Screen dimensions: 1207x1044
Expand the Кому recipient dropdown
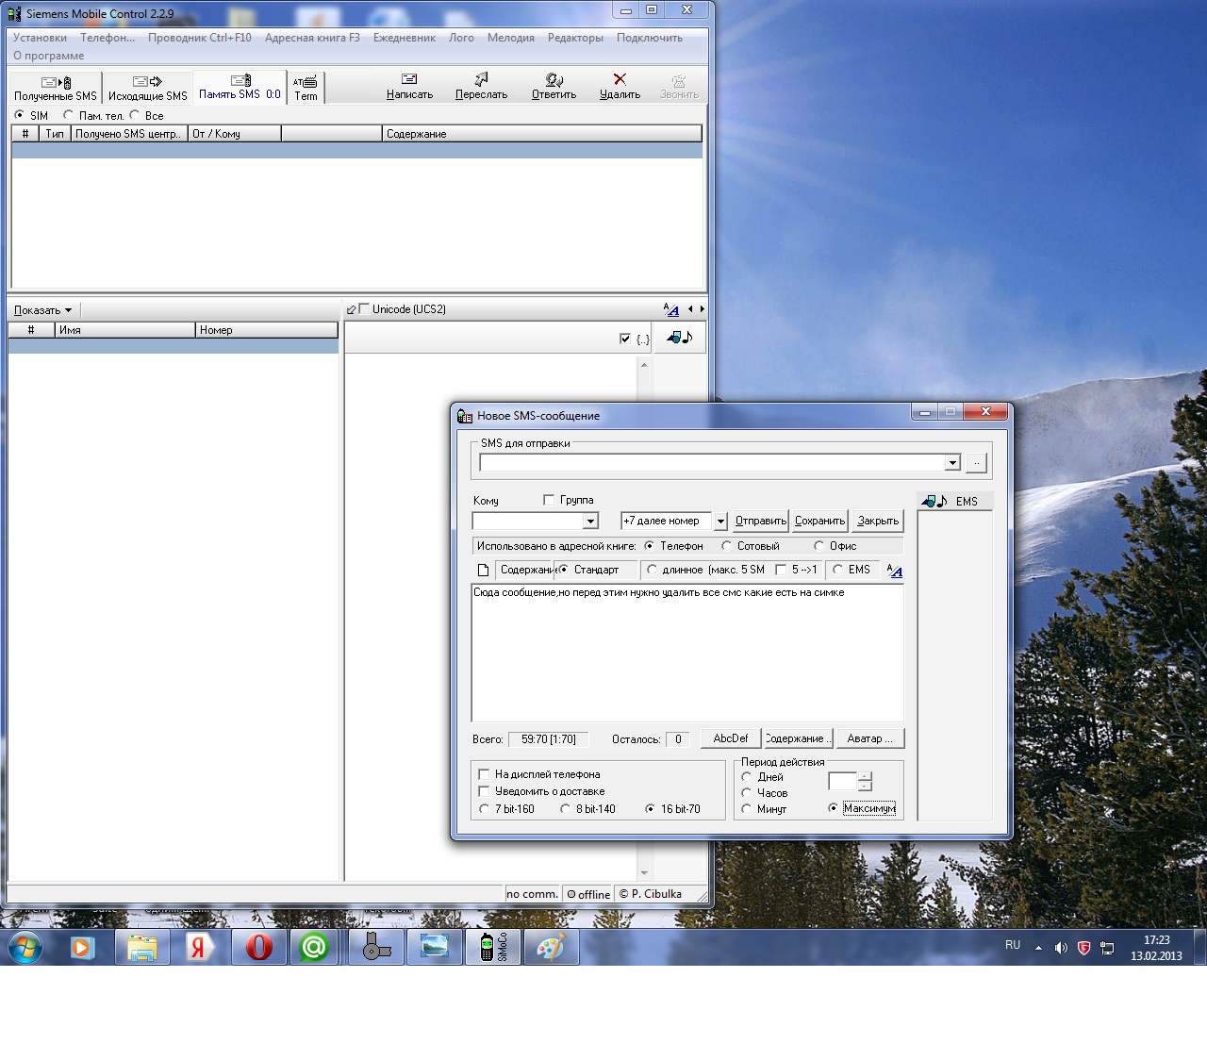coord(590,521)
